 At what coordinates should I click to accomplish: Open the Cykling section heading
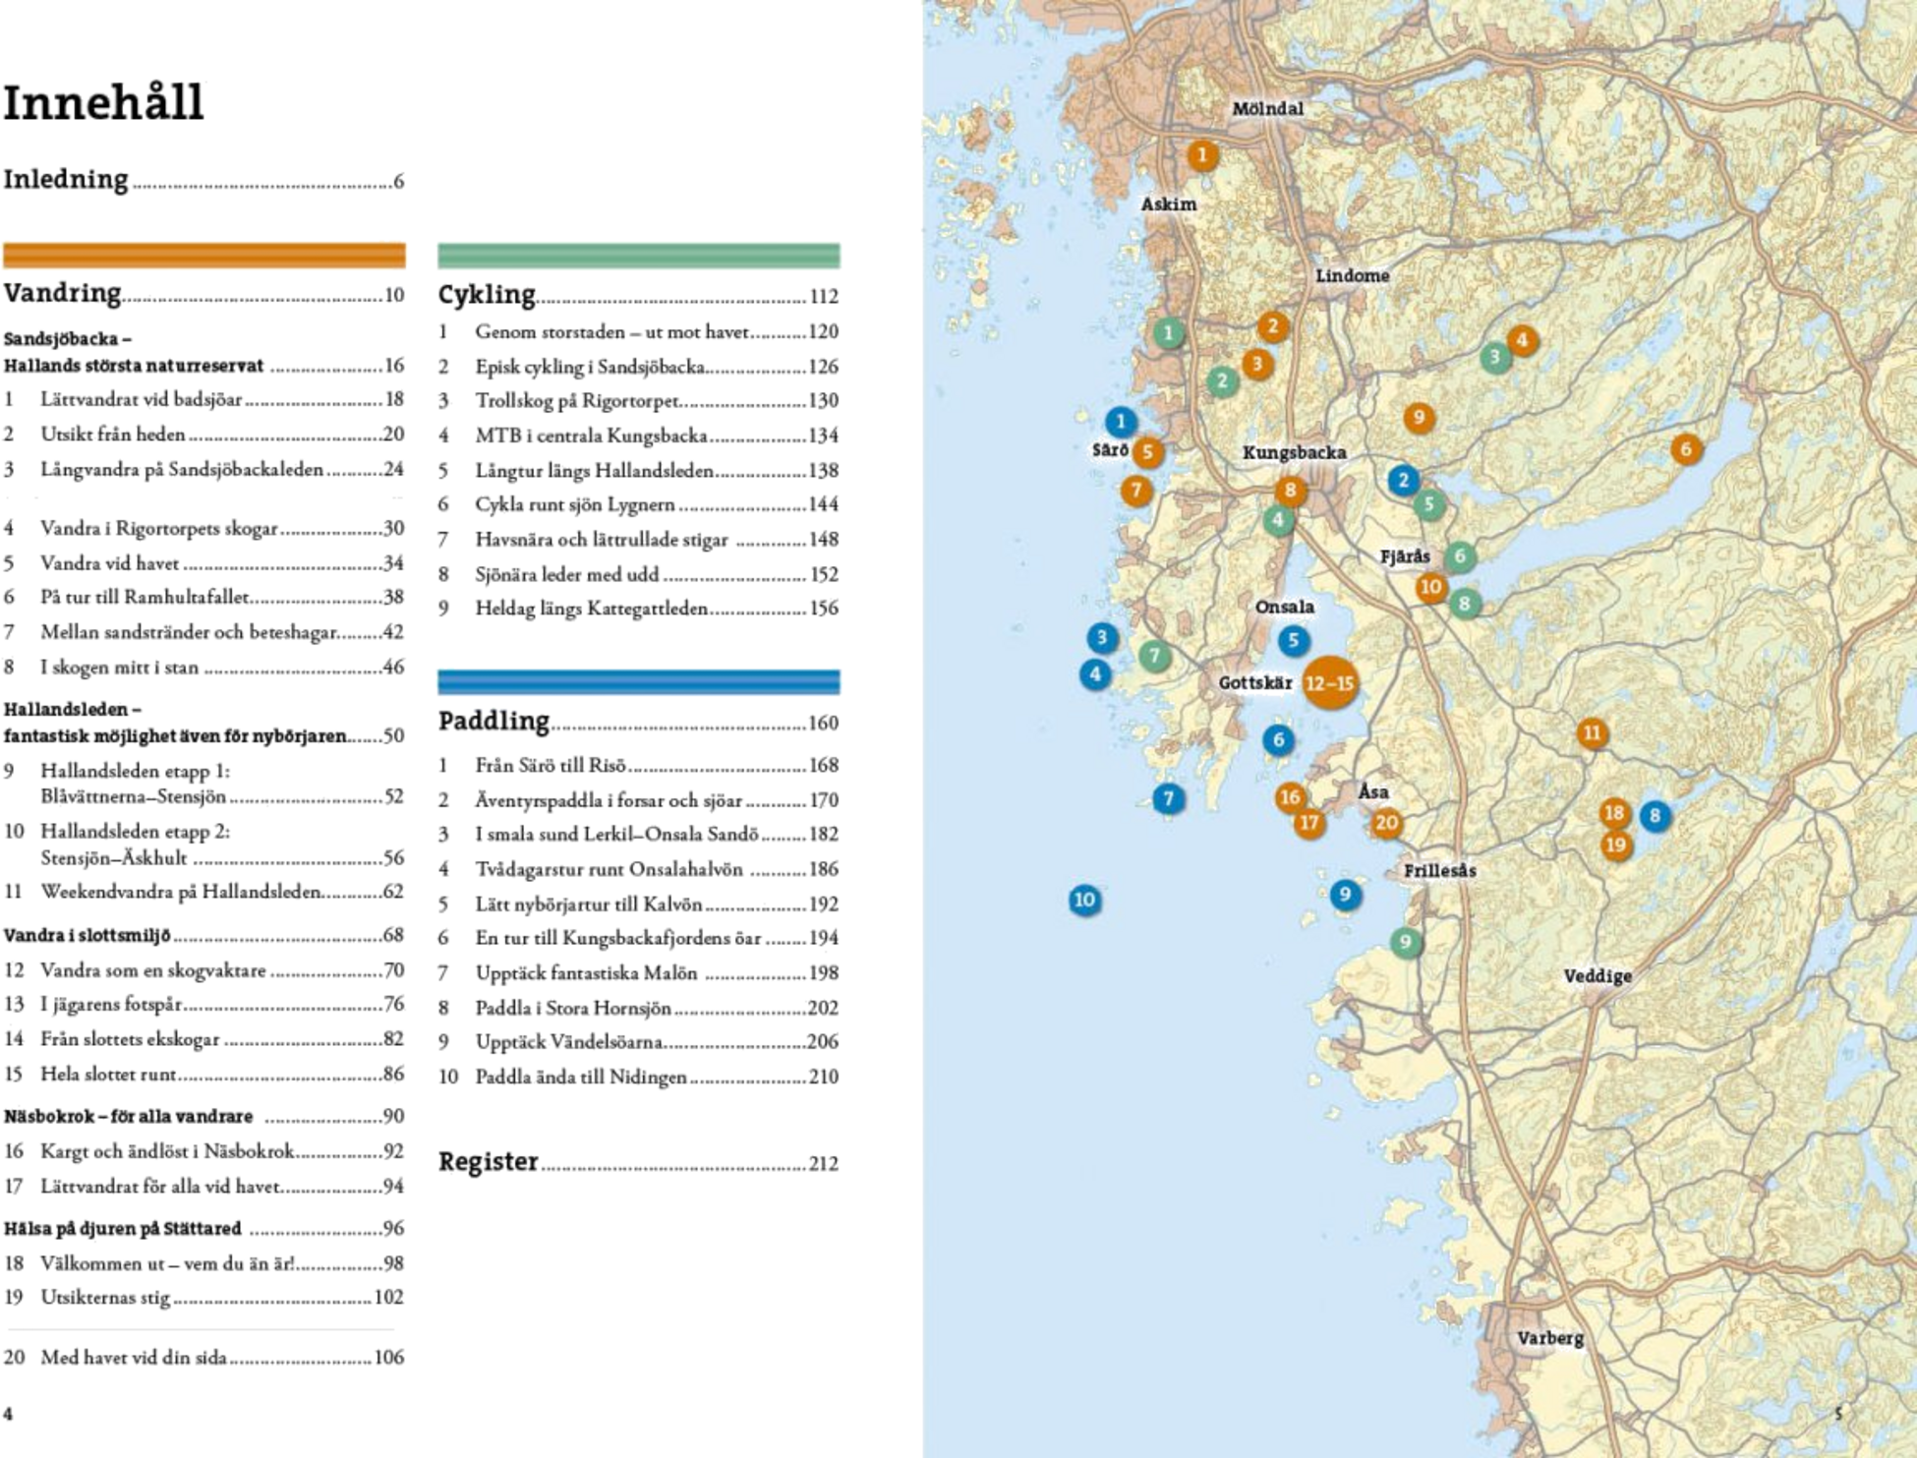click(x=487, y=294)
